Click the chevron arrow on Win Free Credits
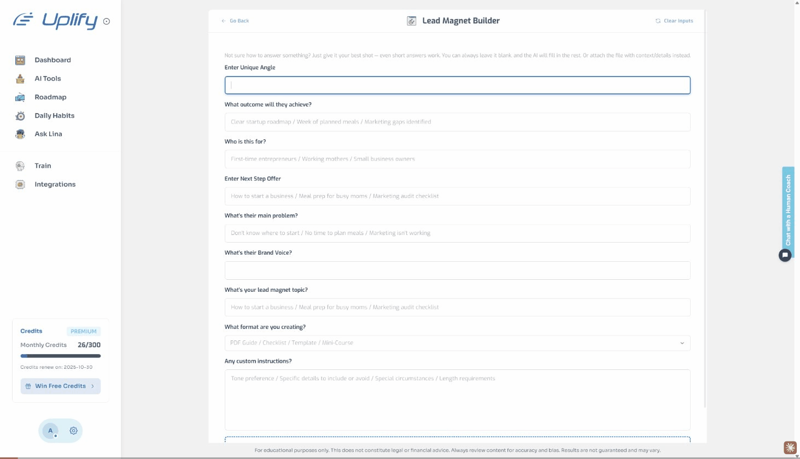The width and height of the screenshot is (800, 459). click(92, 386)
